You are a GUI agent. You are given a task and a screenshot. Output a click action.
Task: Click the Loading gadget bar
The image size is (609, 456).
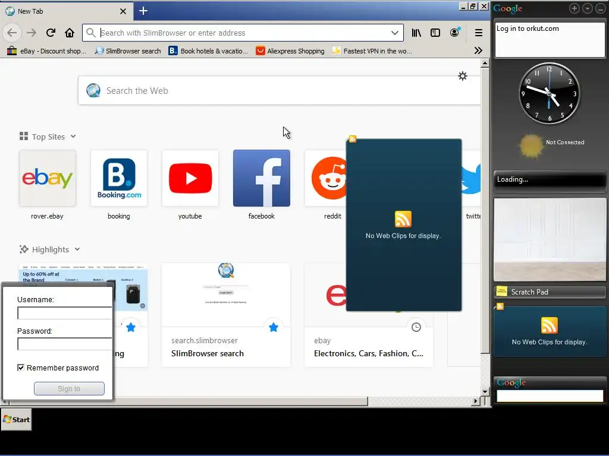(x=550, y=180)
